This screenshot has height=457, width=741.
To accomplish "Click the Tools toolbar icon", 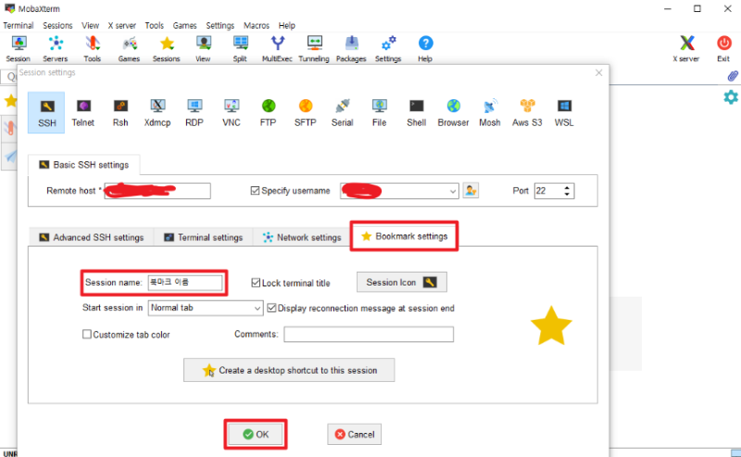I will 92,49.
